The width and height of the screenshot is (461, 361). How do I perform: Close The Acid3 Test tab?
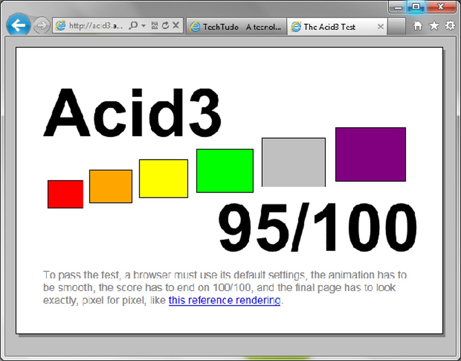tap(380, 27)
